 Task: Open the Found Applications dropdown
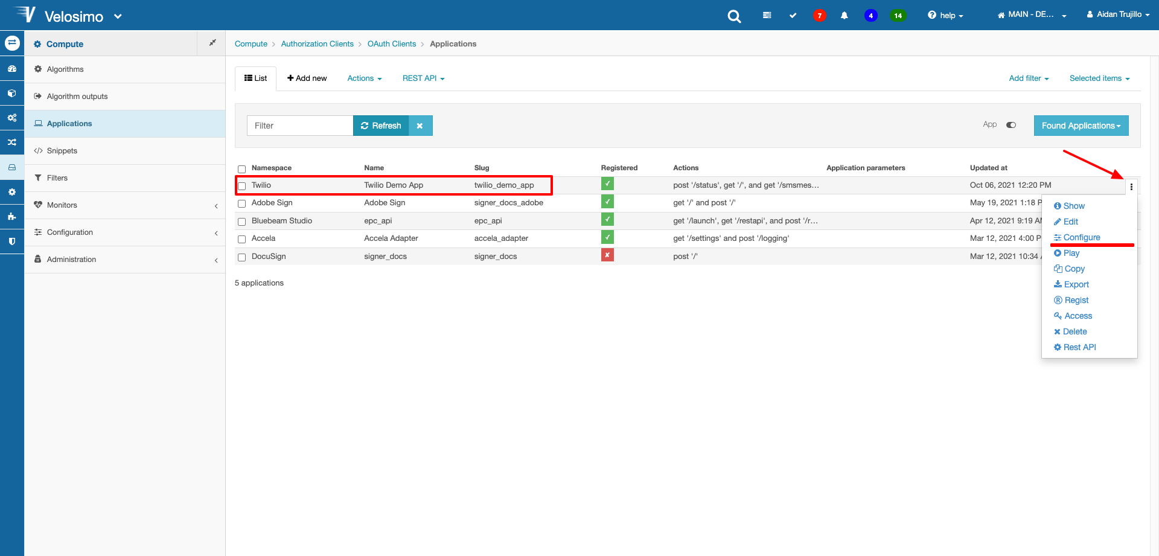(1081, 126)
